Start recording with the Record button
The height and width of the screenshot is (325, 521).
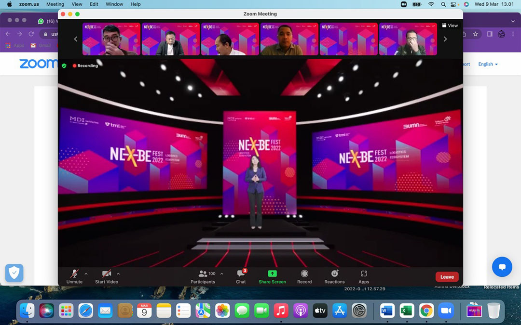click(304, 276)
